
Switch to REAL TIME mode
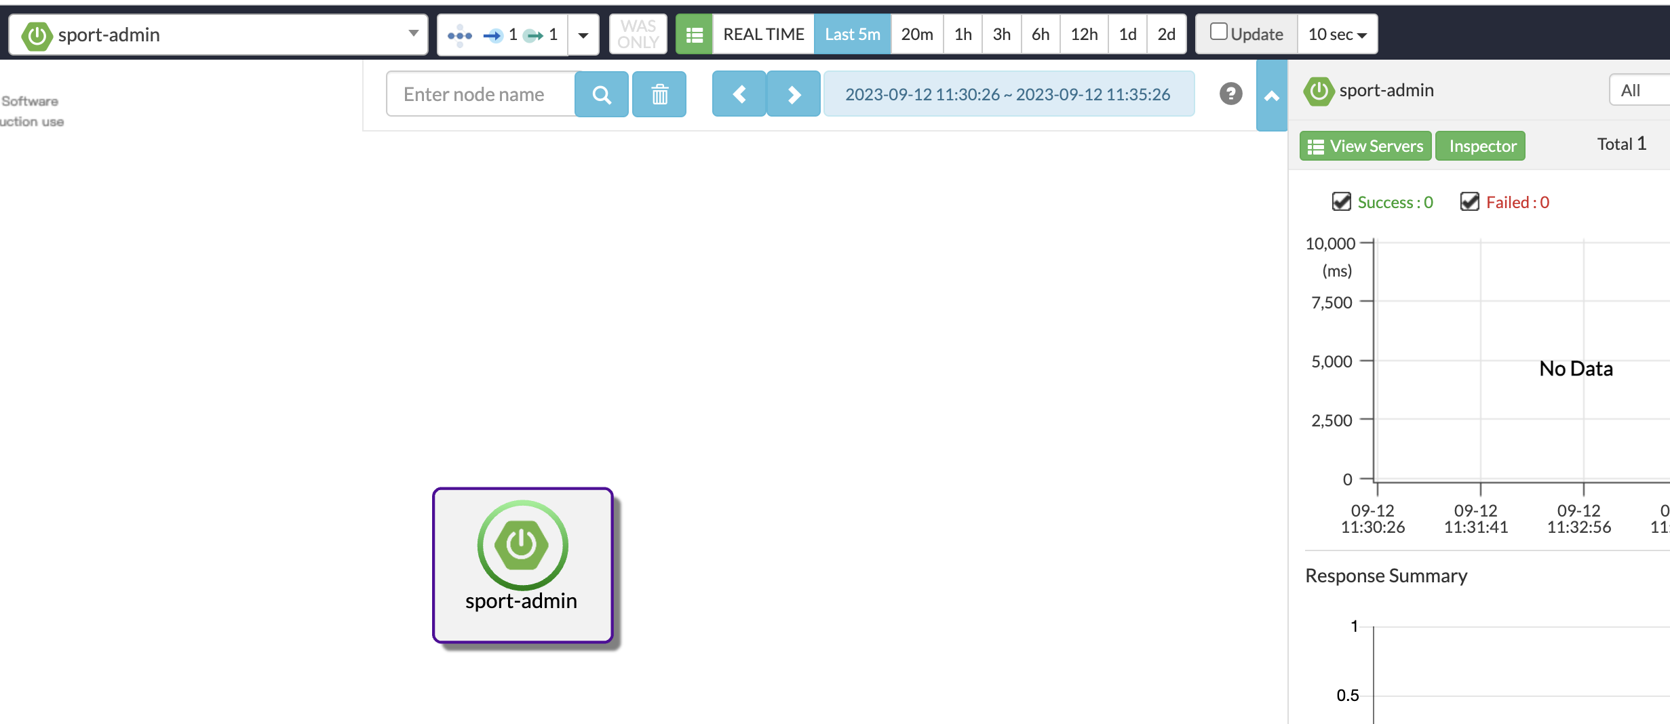click(x=763, y=35)
